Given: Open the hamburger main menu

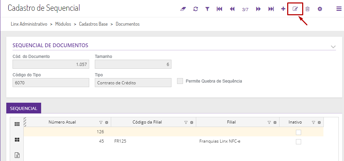Looking at the screenshot, I should pyautogui.click(x=339, y=9).
